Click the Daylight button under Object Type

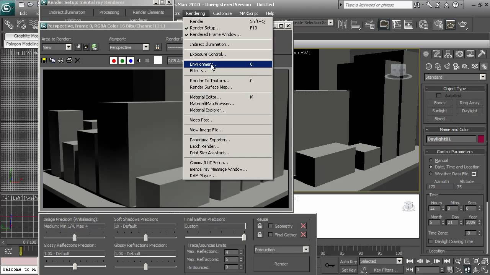point(469,111)
